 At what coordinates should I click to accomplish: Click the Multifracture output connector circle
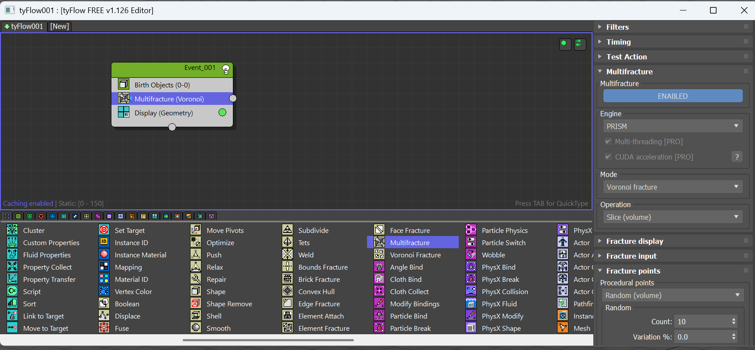(x=233, y=98)
